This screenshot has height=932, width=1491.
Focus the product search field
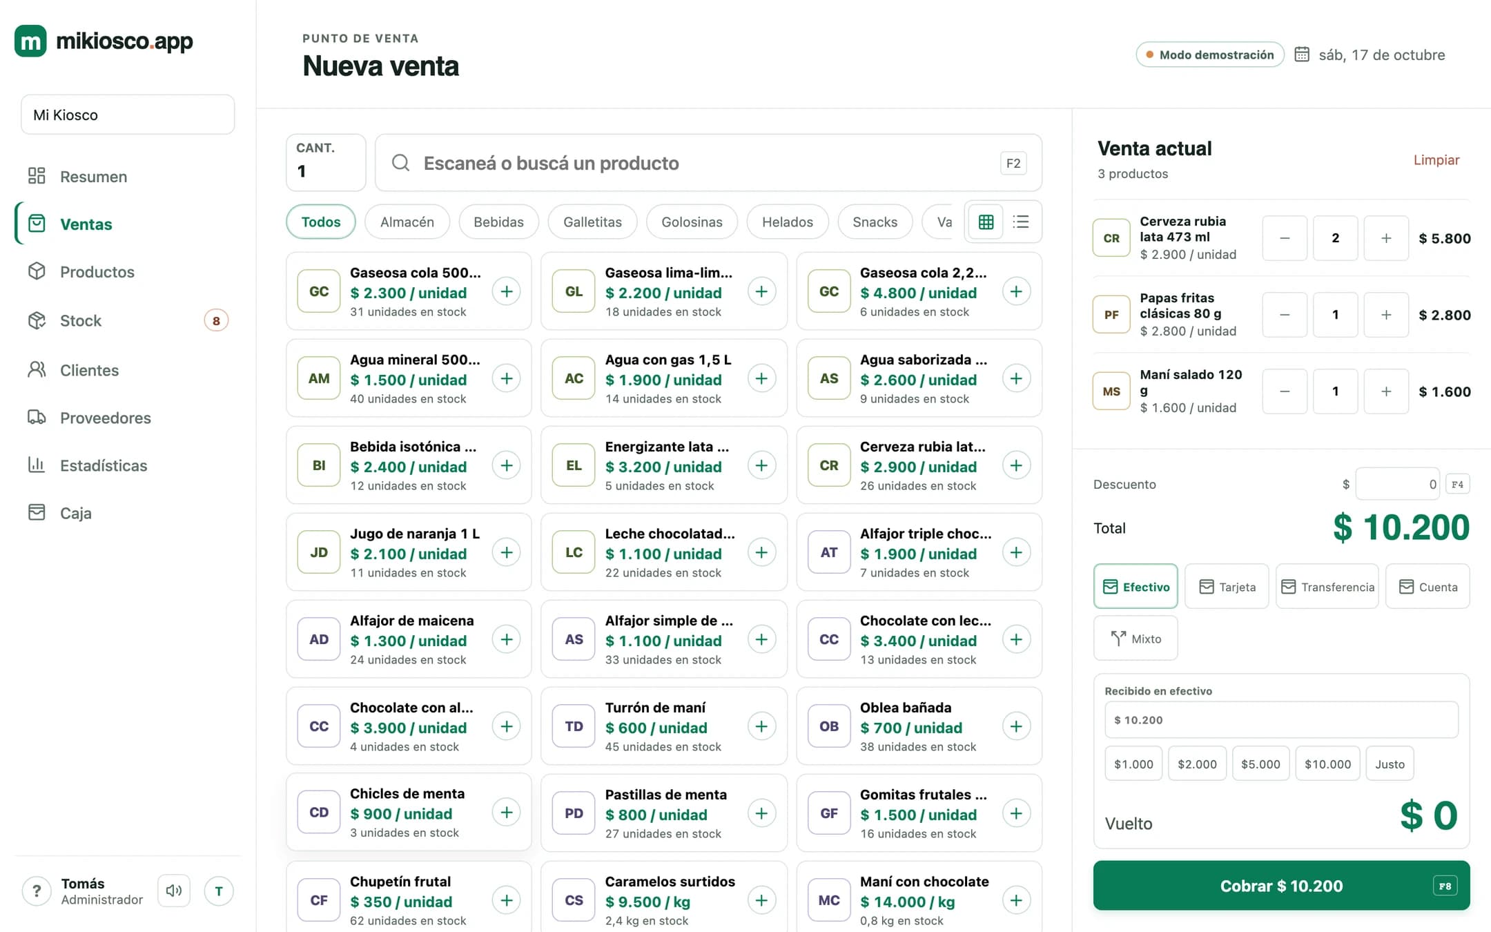tap(708, 163)
